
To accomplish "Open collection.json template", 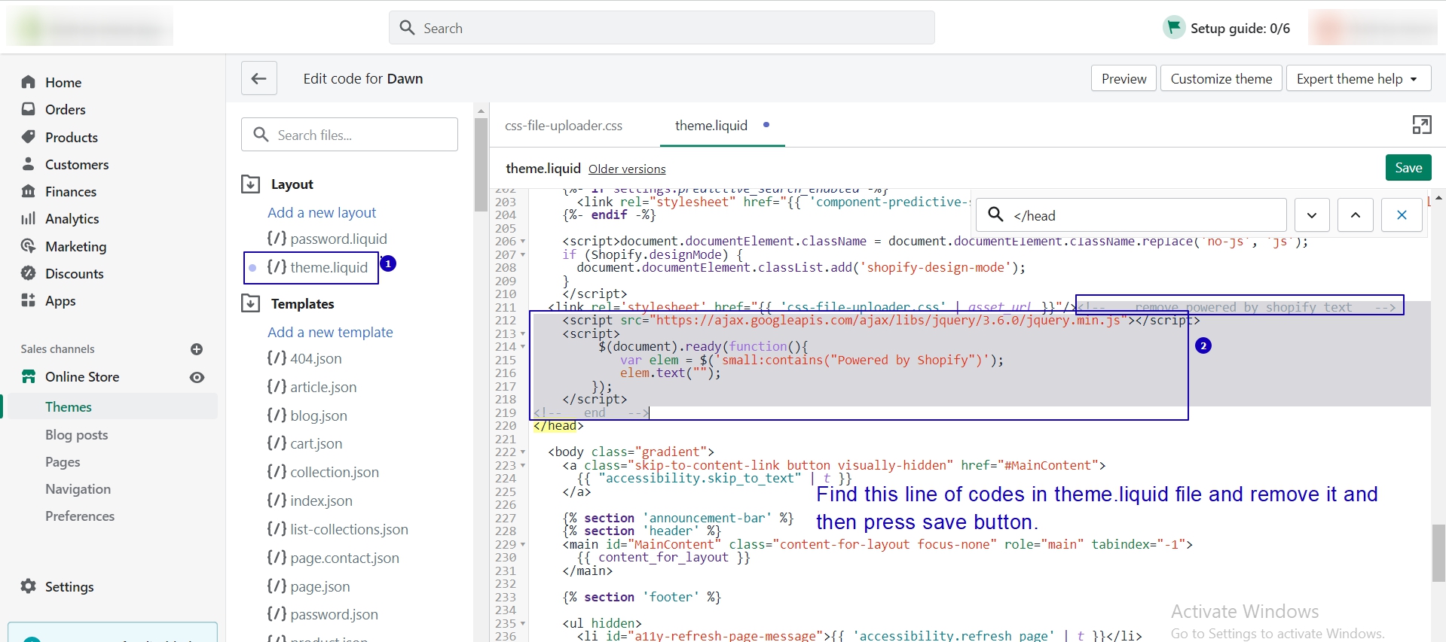I will tap(323, 472).
